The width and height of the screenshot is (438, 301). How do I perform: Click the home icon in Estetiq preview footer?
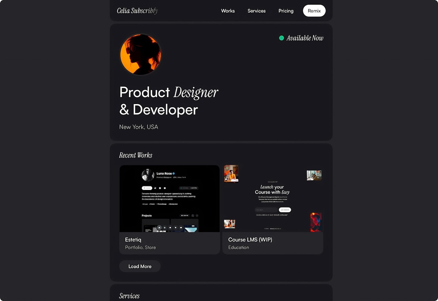pyautogui.click(x=159, y=228)
